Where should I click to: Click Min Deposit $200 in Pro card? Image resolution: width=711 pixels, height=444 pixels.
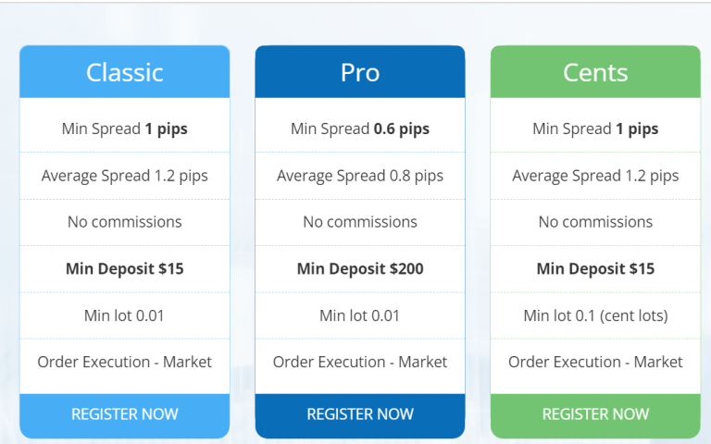360,268
